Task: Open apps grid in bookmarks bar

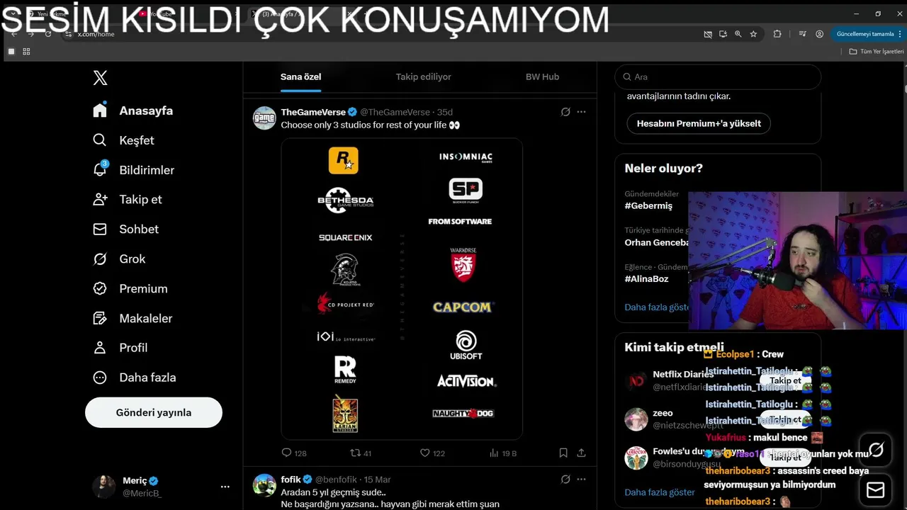Action: point(26,52)
